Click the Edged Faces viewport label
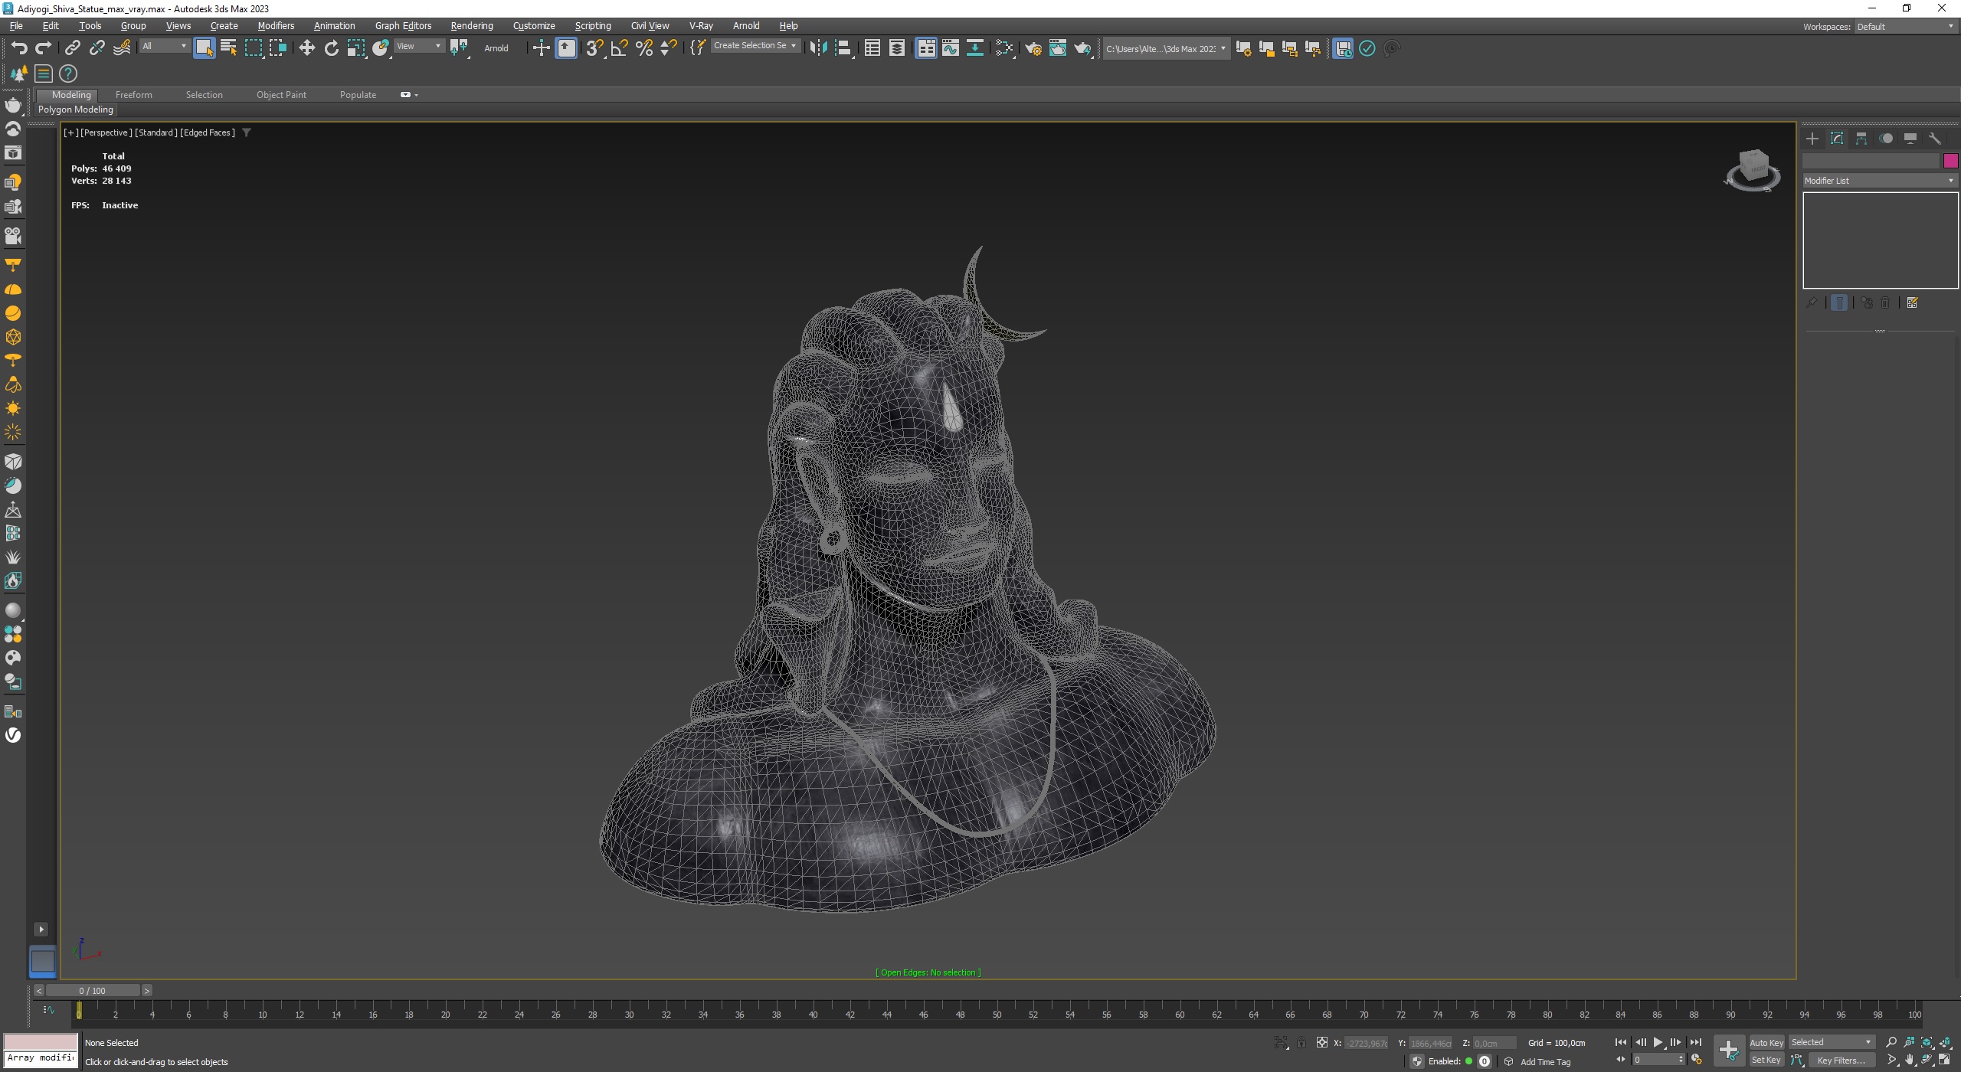 [208, 132]
